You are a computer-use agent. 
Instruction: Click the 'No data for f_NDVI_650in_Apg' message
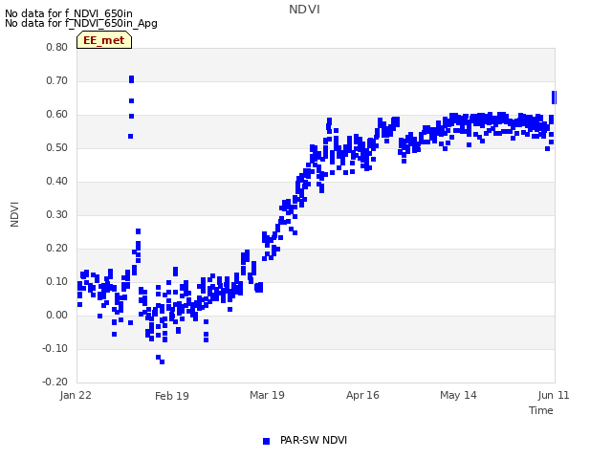tap(81, 23)
